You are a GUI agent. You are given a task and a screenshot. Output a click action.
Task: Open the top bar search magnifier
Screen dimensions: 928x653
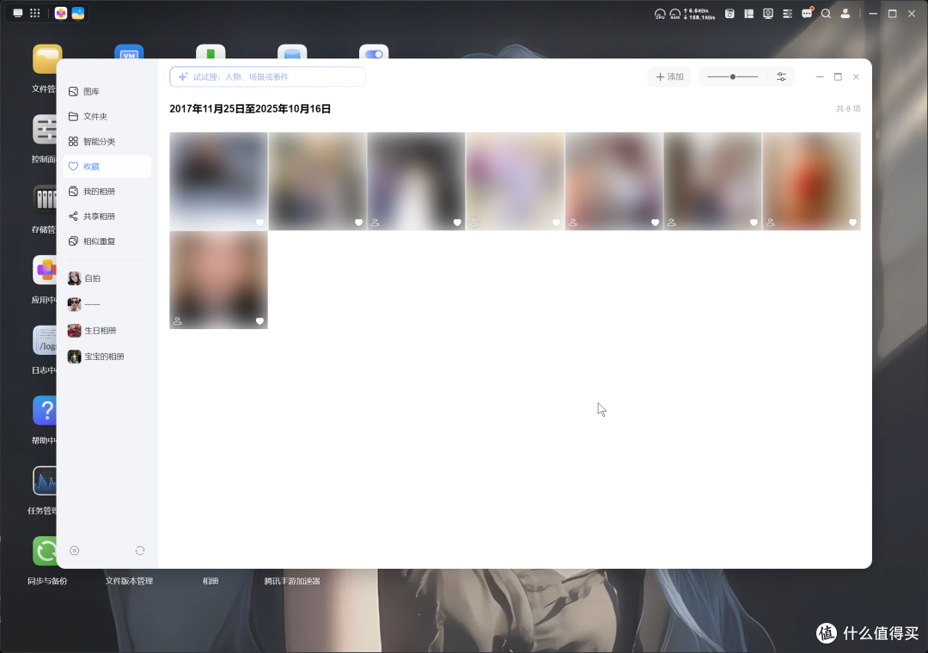[x=827, y=13]
